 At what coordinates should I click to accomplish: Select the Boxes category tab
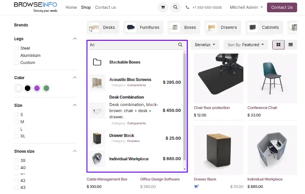pos(184,28)
